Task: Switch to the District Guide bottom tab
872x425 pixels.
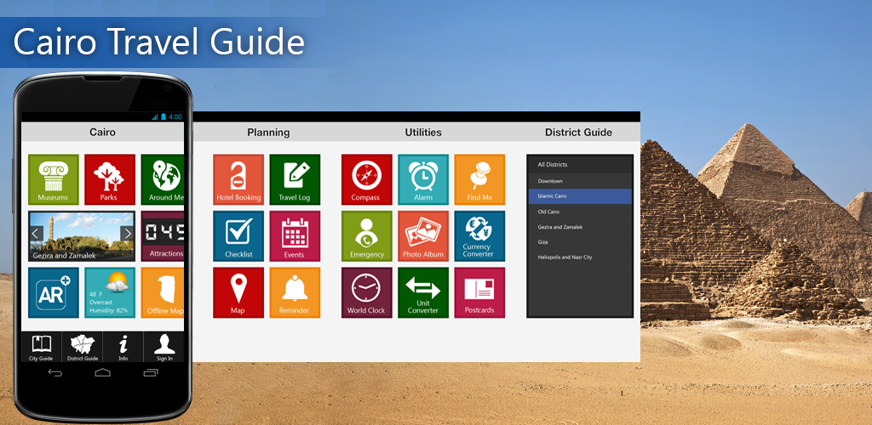Action: click(83, 348)
